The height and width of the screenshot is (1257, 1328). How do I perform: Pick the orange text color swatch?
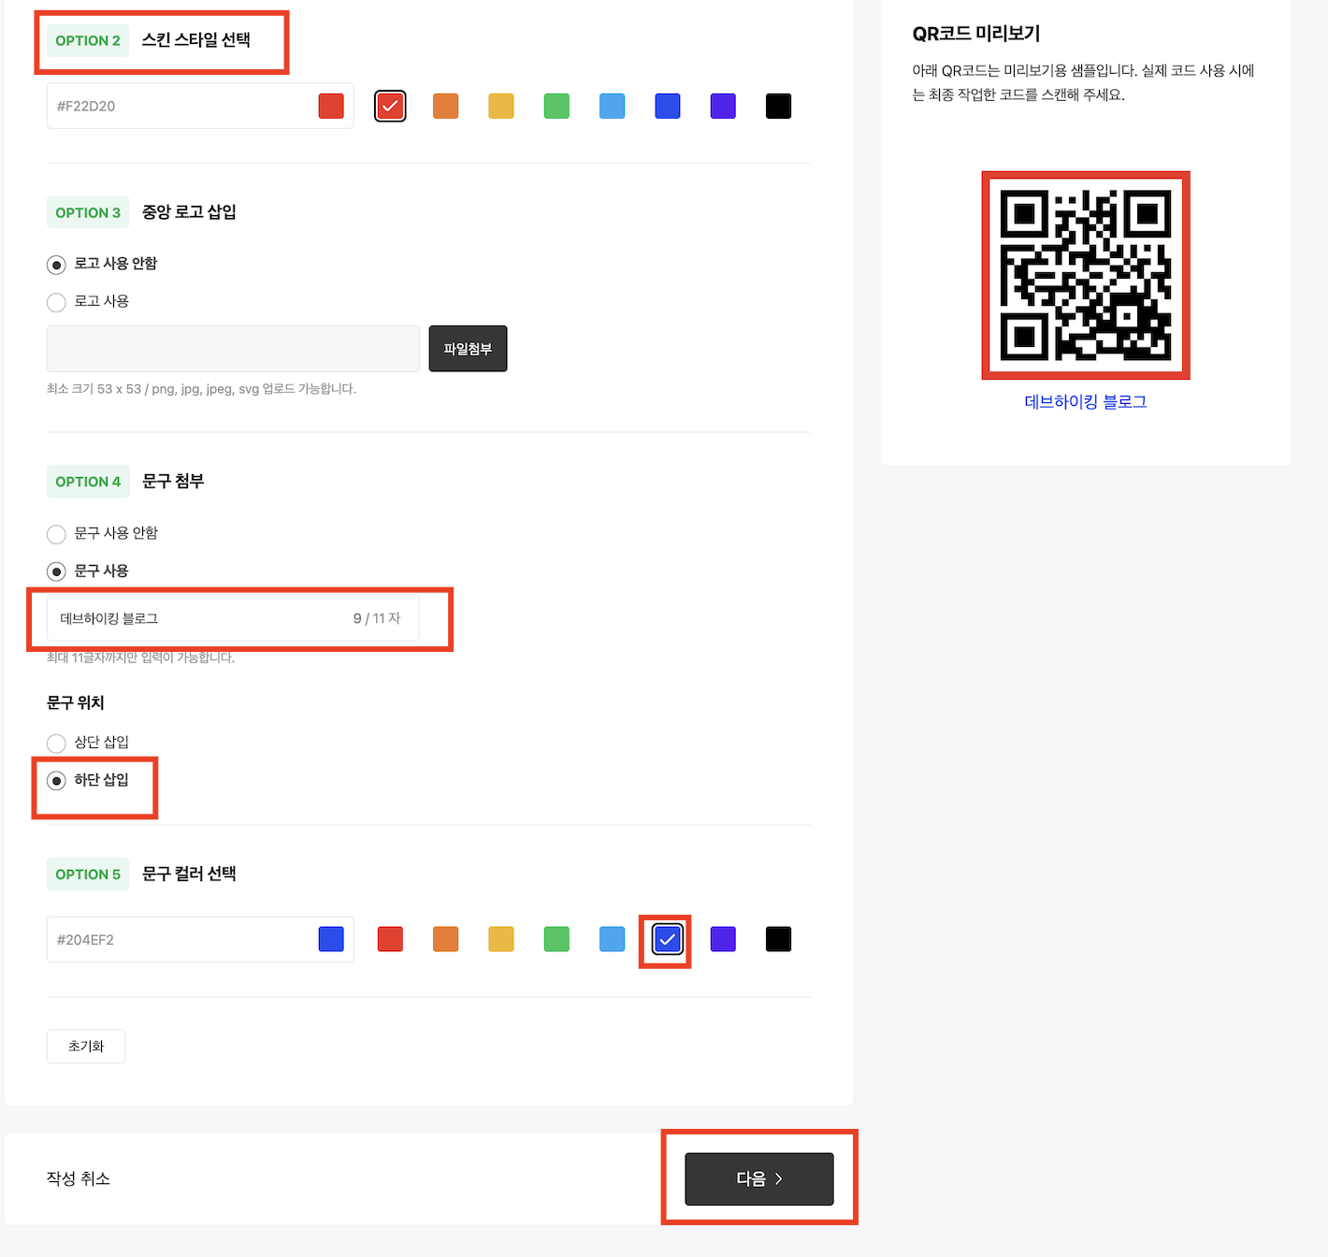click(445, 939)
